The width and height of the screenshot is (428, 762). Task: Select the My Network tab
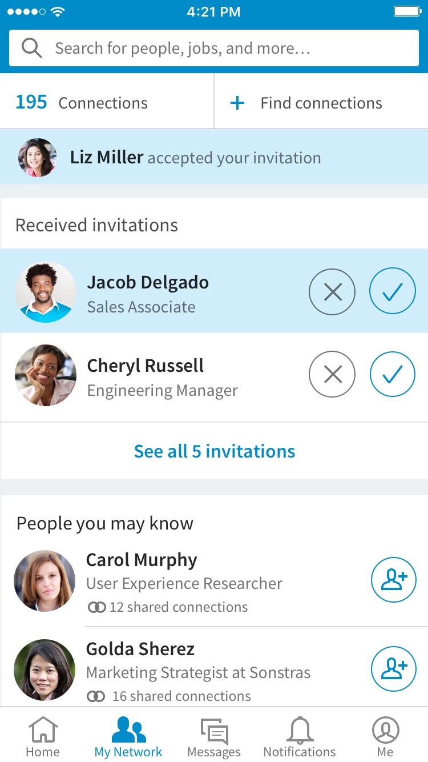pos(128,737)
